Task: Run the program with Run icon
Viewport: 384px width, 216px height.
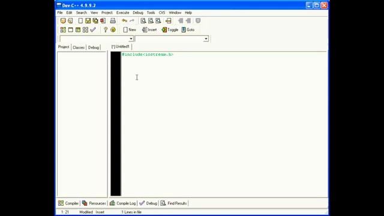Action: [x=71, y=29]
